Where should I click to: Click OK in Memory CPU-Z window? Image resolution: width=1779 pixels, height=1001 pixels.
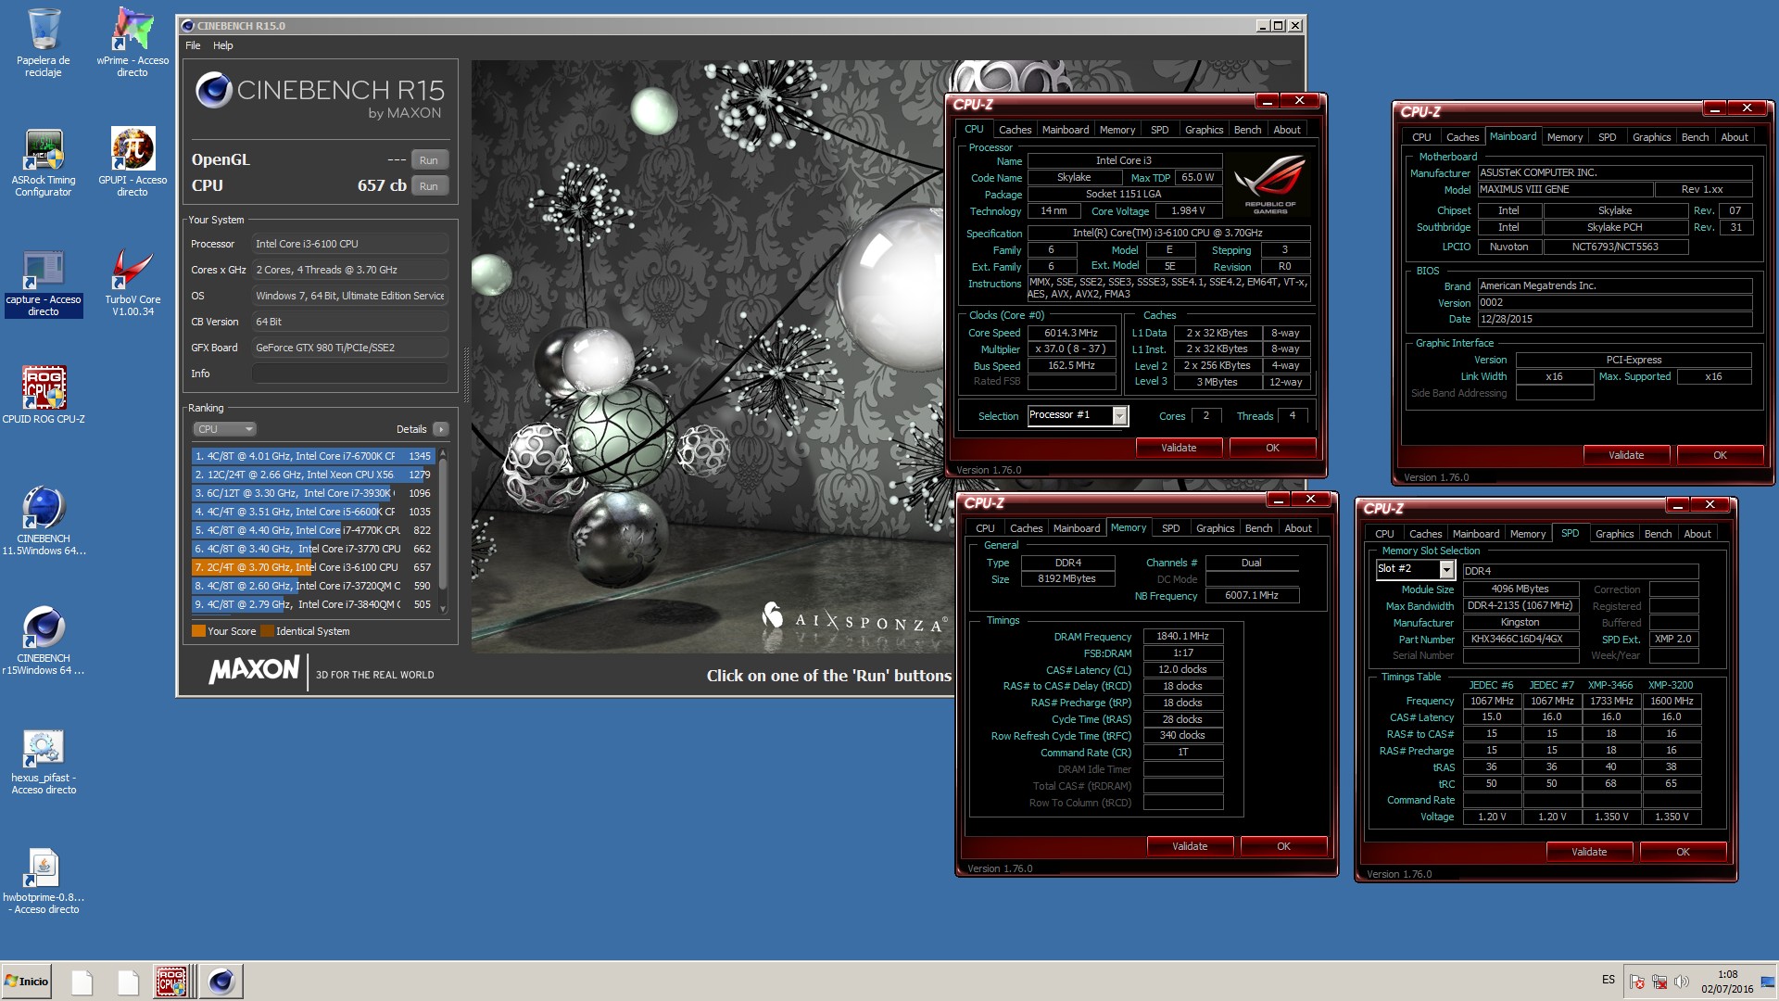[1283, 846]
